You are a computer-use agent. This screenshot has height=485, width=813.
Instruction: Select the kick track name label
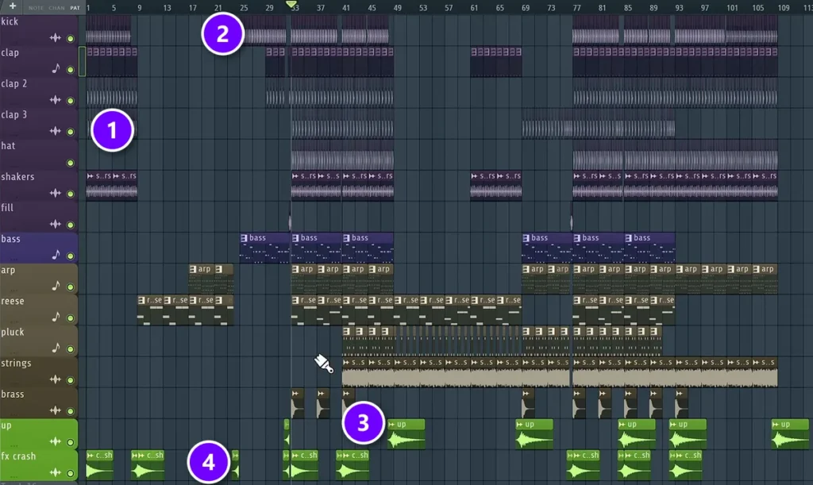(x=10, y=21)
